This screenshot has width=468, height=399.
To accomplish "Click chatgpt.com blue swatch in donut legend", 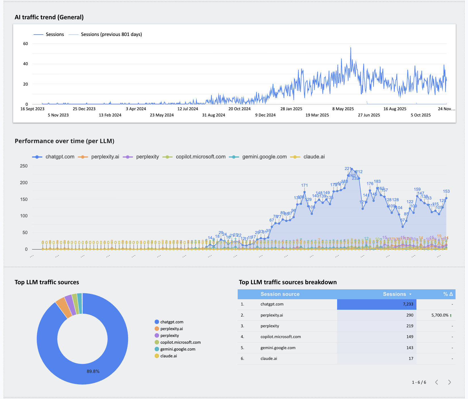I will click(x=157, y=322).
